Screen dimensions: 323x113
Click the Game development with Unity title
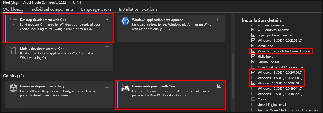(x=42, y=86)
